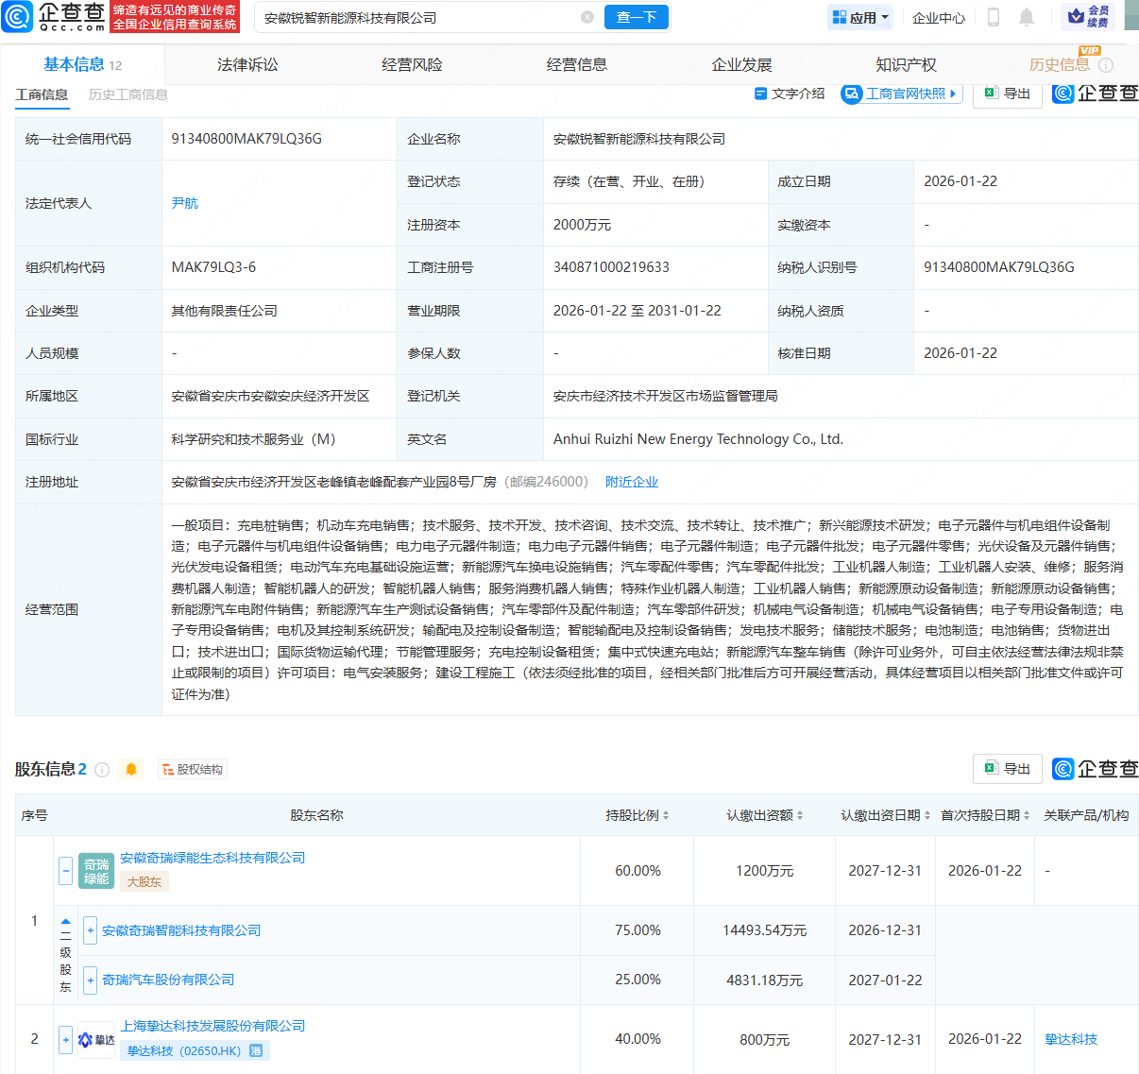
Task: Clear the search box text
Action: (x=587, y=17)
